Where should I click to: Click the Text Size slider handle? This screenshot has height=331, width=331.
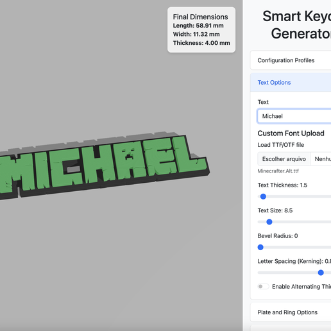tap(269, 222)
